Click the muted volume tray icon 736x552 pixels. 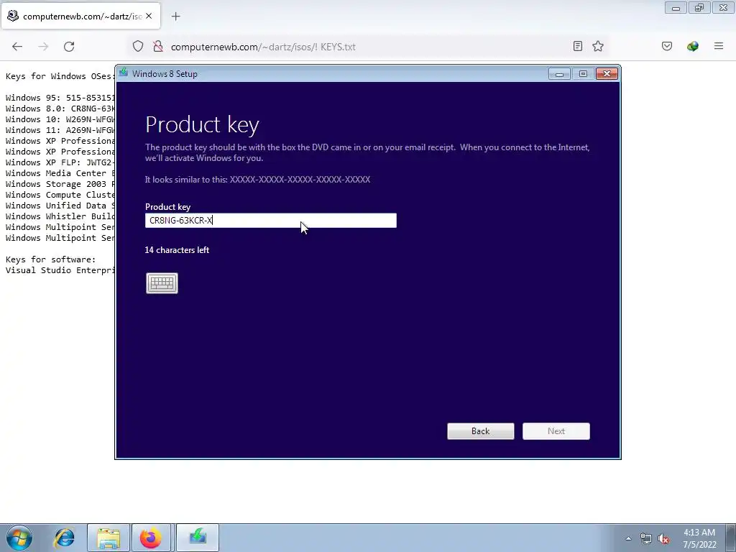coord(663,538)
